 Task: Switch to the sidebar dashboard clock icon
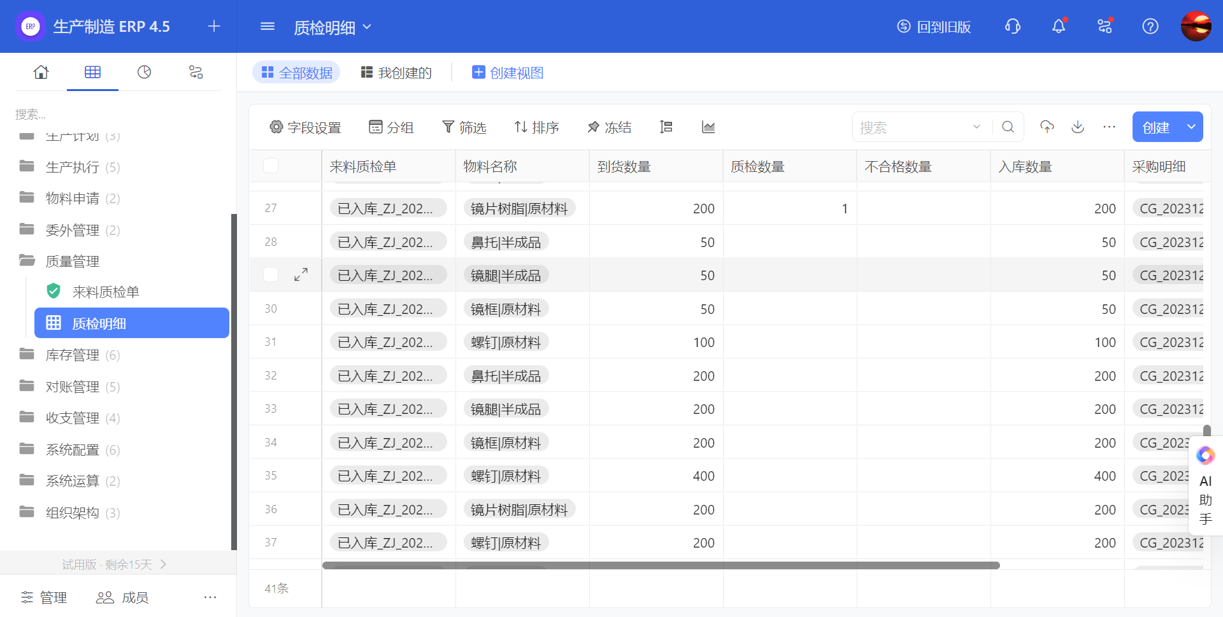click(145, 73)
